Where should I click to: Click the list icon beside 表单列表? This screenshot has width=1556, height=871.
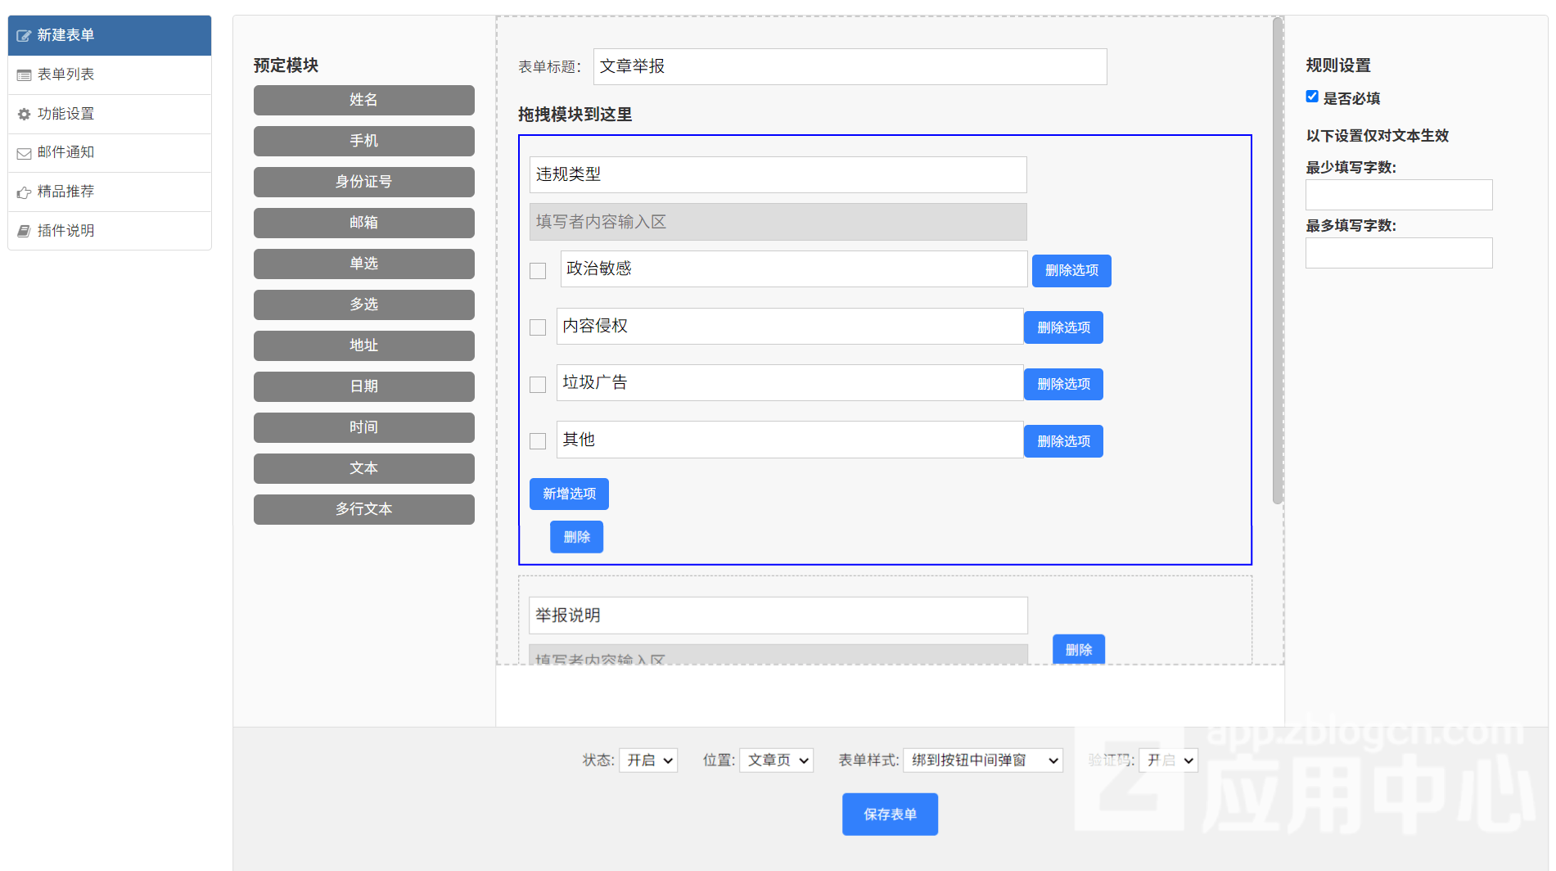pyautogui.click(x=24, y=75)
